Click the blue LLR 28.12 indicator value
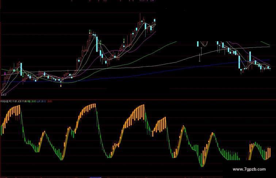 tap(41, 101)
